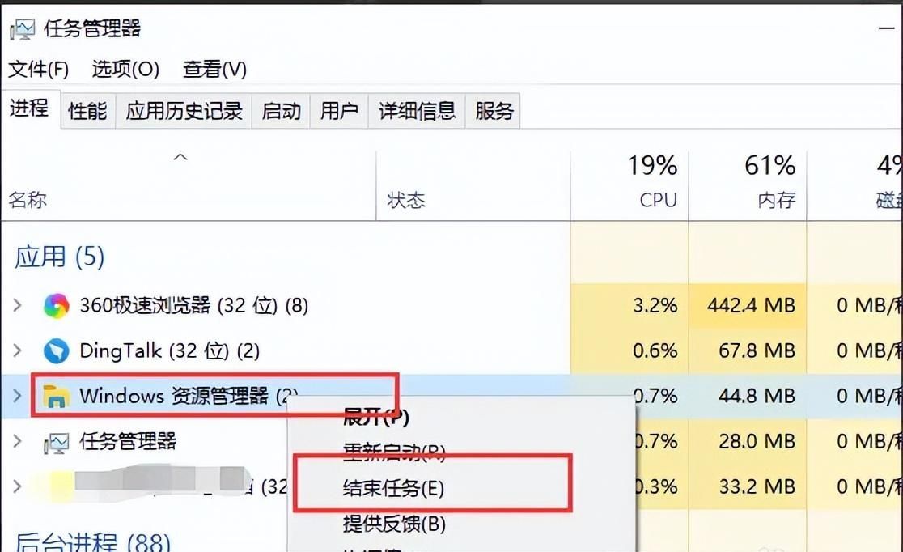903x552 pixels.
Task: Expand the Windows 资源管理器 process group
Action: coord(17,396)
